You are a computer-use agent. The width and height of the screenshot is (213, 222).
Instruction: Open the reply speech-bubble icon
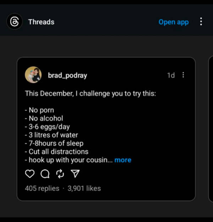click(45, 174)
